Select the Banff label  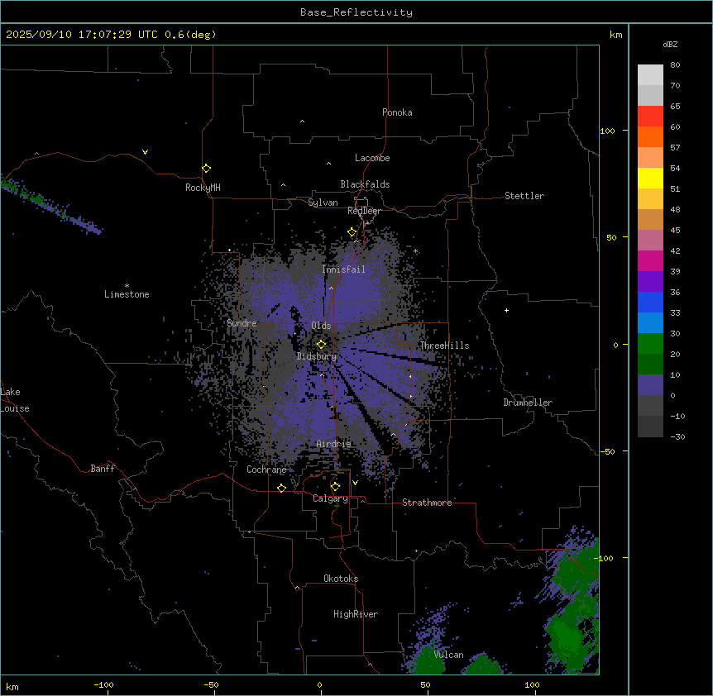coord(103,469)
